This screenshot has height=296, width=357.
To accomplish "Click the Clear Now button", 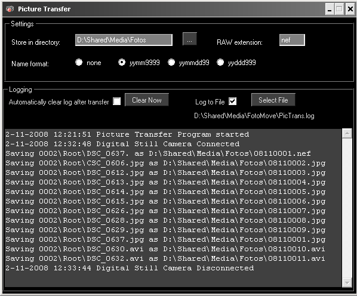I will [x=147, y=100].
